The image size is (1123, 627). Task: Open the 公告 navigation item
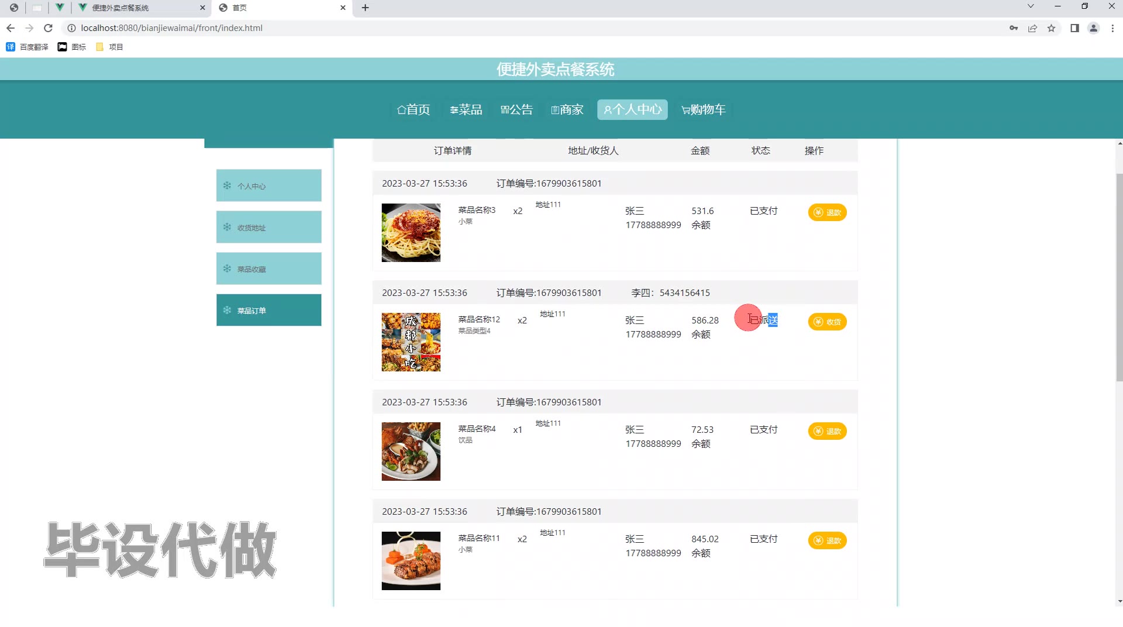517,109
